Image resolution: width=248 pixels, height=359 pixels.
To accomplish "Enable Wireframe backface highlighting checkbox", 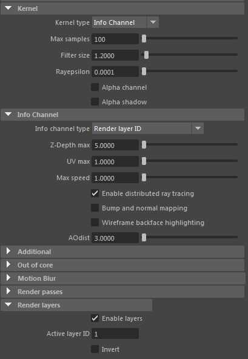I will 95,223.
